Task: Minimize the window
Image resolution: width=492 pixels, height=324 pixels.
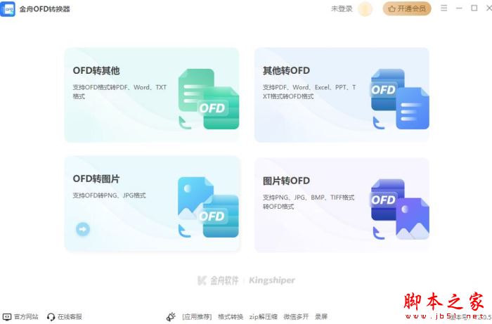Action: point(459,8)
